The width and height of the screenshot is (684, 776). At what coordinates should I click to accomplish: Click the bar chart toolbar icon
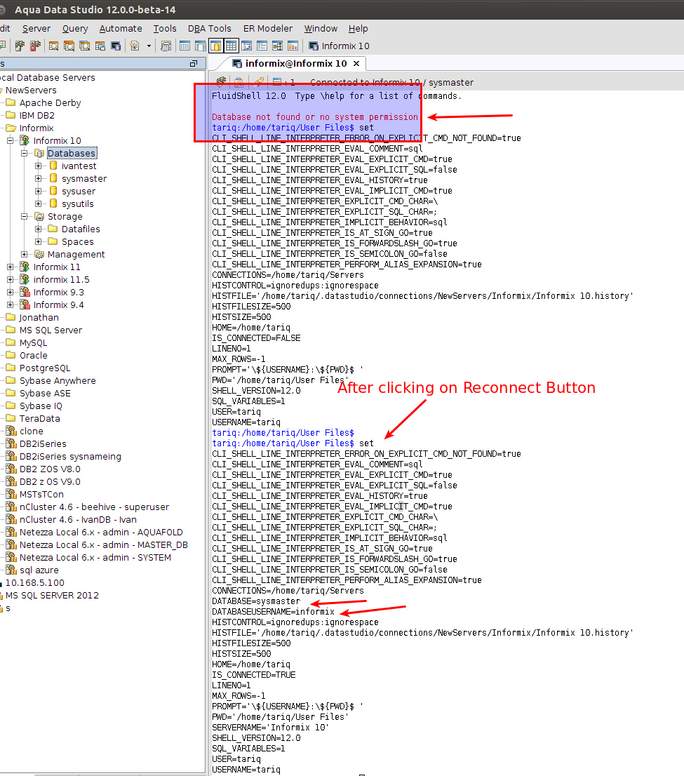[293, 46]
